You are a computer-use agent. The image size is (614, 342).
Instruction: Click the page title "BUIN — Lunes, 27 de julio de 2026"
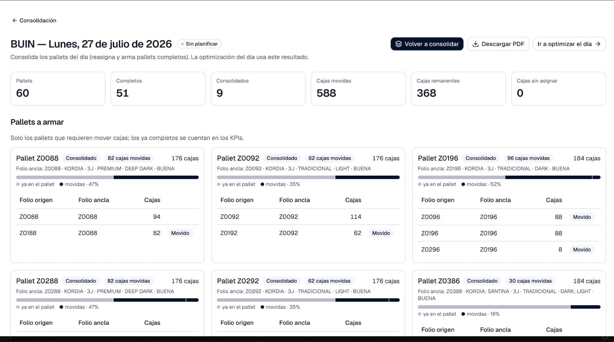tap(91, 44)
